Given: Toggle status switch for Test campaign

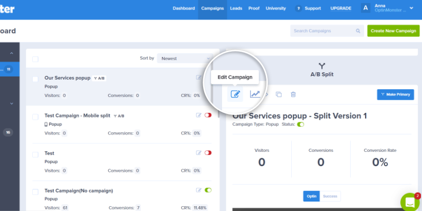Looking at the screenshot, I should coord(208,153).
